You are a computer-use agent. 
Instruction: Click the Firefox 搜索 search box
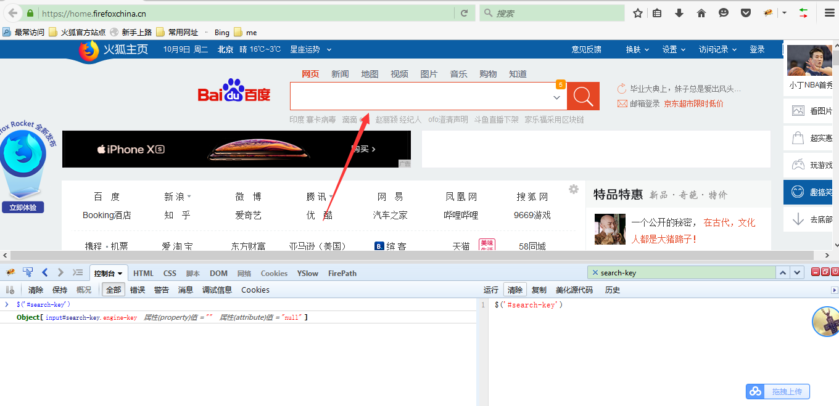[552, 13]
